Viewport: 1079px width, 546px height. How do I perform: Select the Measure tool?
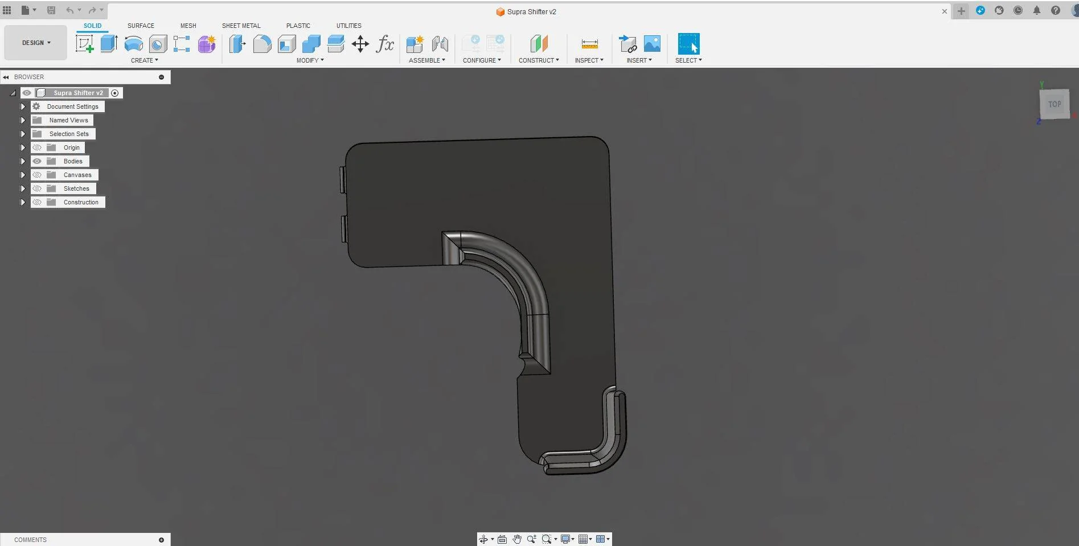coord(589,44)
